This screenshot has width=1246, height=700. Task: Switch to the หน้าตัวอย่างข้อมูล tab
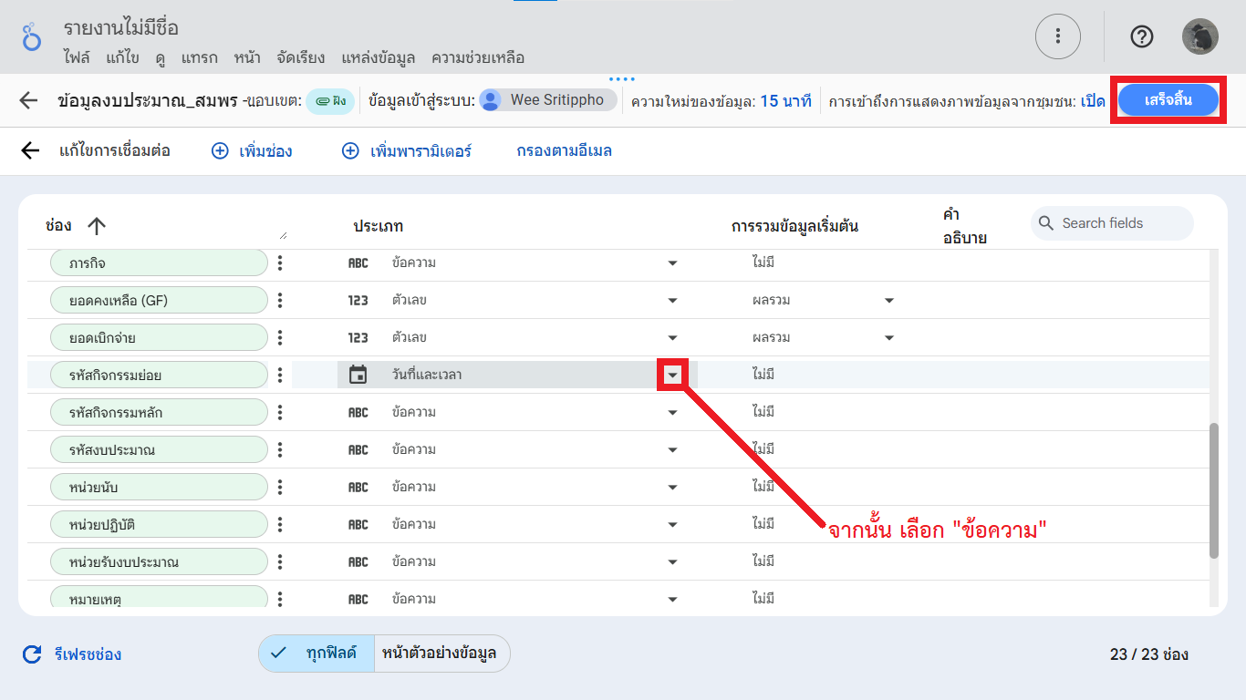pos(441,654)
